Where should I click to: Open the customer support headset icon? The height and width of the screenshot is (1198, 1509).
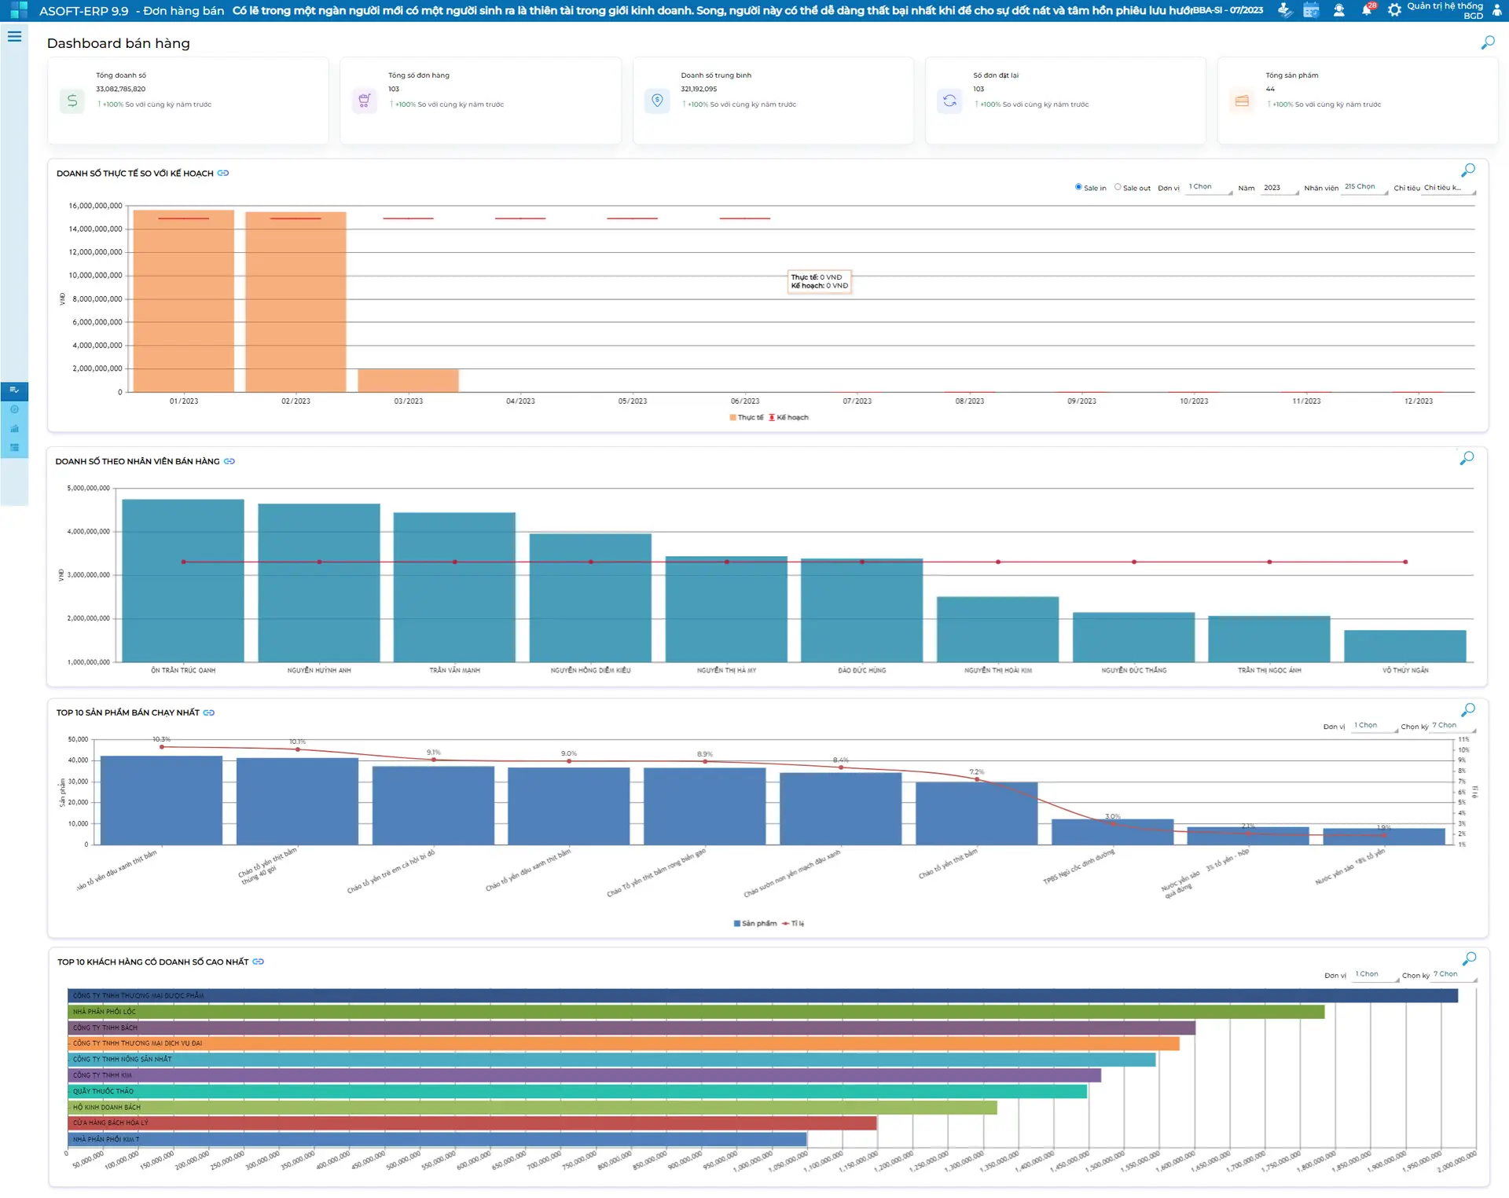click(1338, 10)
